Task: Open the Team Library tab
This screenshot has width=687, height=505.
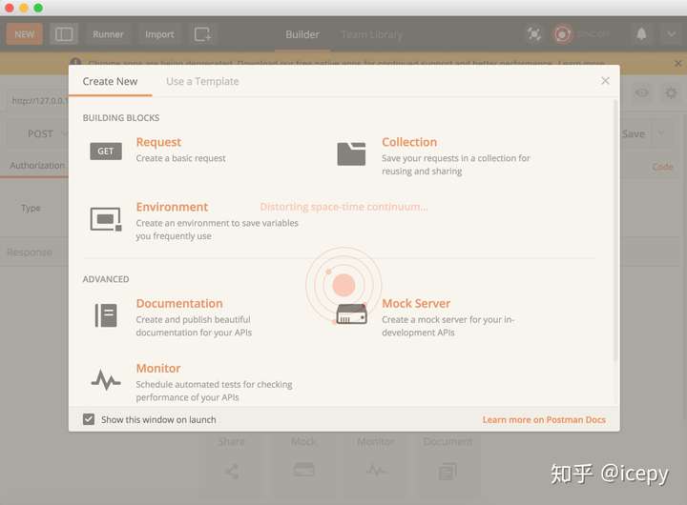Action: click(x=371, y=34)
